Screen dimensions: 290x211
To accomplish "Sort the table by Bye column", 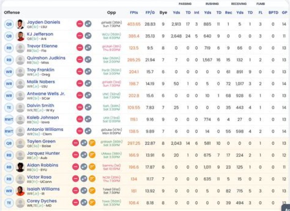I will coord(163,12).
